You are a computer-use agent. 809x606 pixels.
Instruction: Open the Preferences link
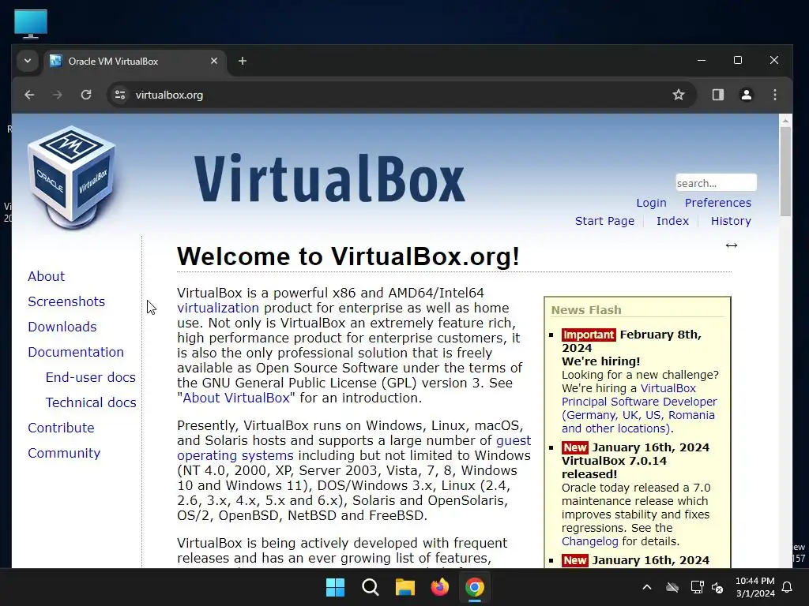tap(717, 203)
